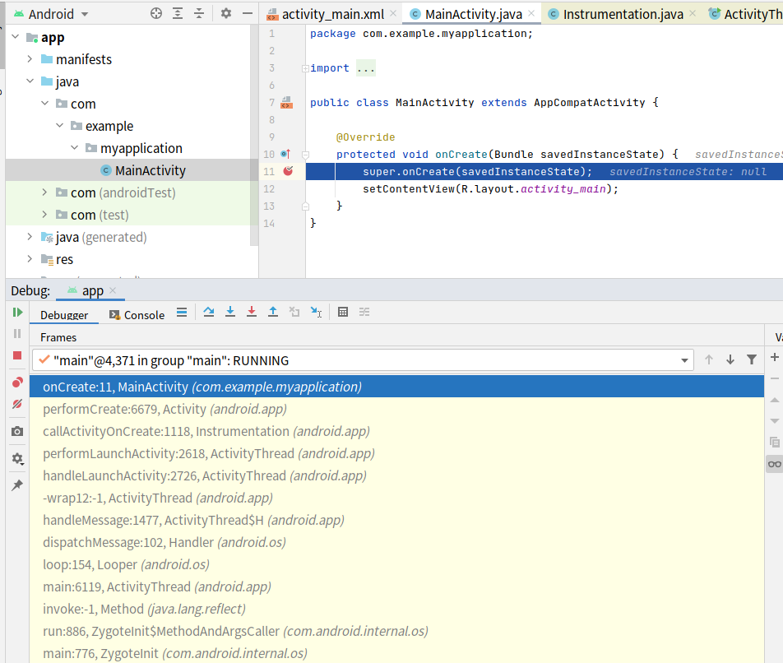The width and height of the screenshot is (783, 663).
Task: Open the Instrumentation.java editor tab
Action: [x=622, y=15]
